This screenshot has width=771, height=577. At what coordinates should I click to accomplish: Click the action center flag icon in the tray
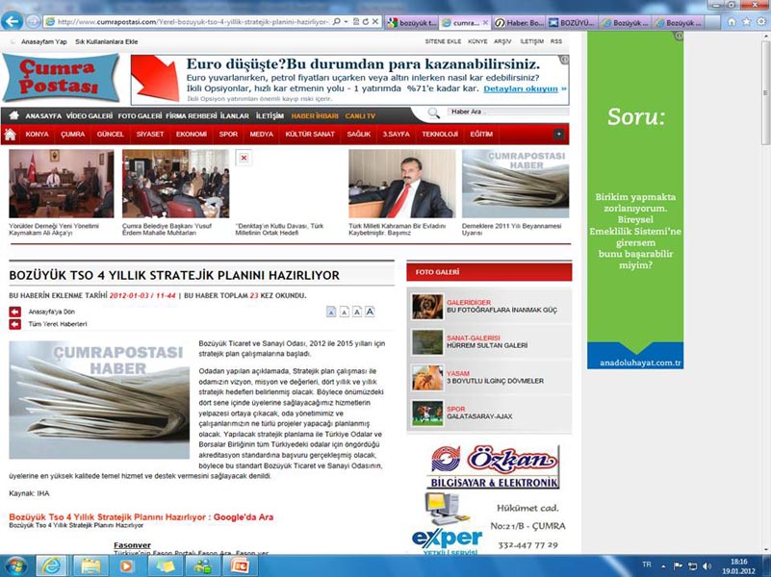678,566
